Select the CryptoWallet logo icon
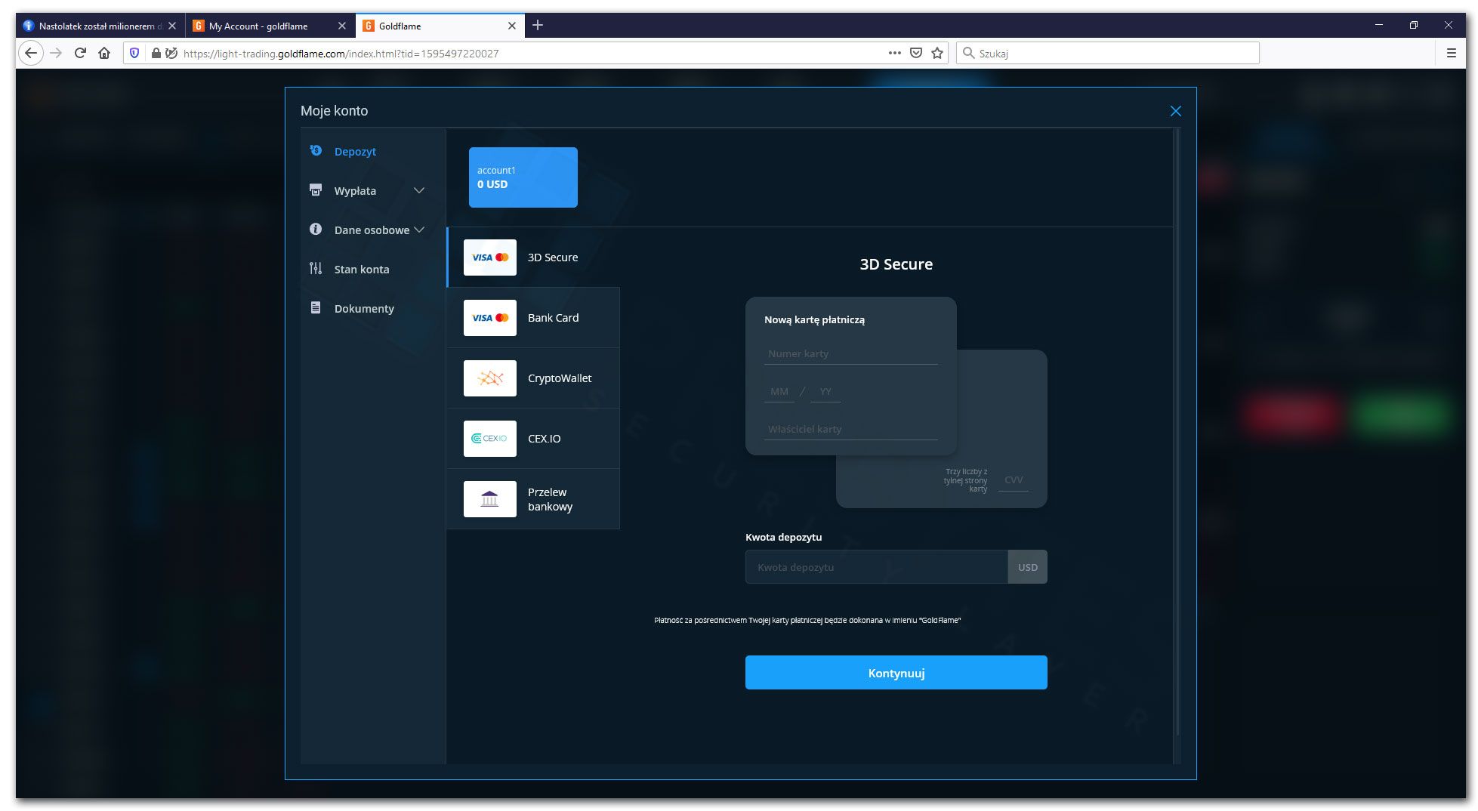1478x811 pixels. (490, 378)
